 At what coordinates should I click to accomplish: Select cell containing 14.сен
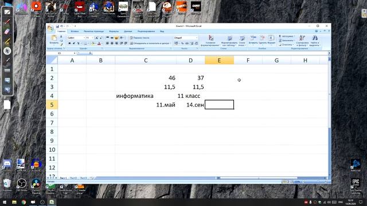point(190,105)
